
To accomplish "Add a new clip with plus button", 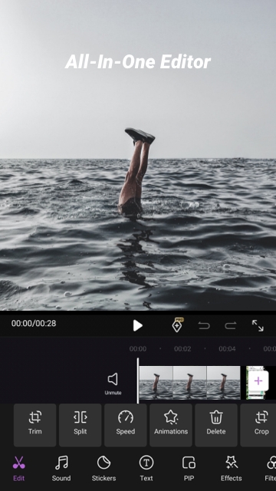I will click(258, 381).
